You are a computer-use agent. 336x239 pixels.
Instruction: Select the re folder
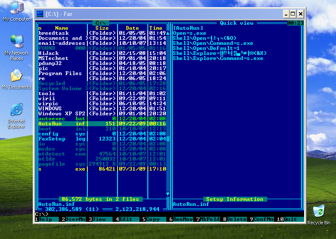click(x=102, y=78)
